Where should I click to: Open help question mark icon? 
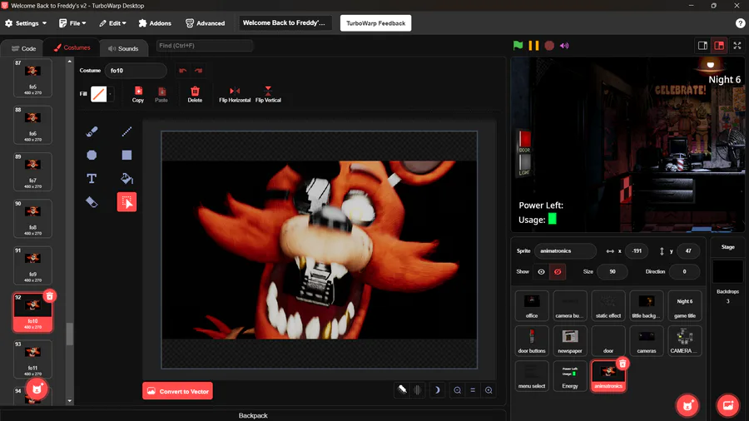[x=740, y=23]
